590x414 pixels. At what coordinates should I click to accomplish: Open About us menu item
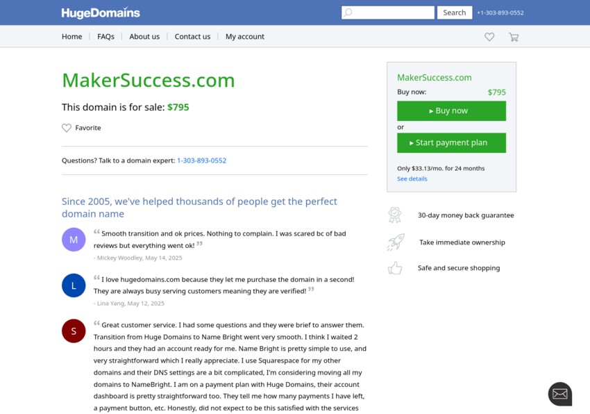pos(144,37)
